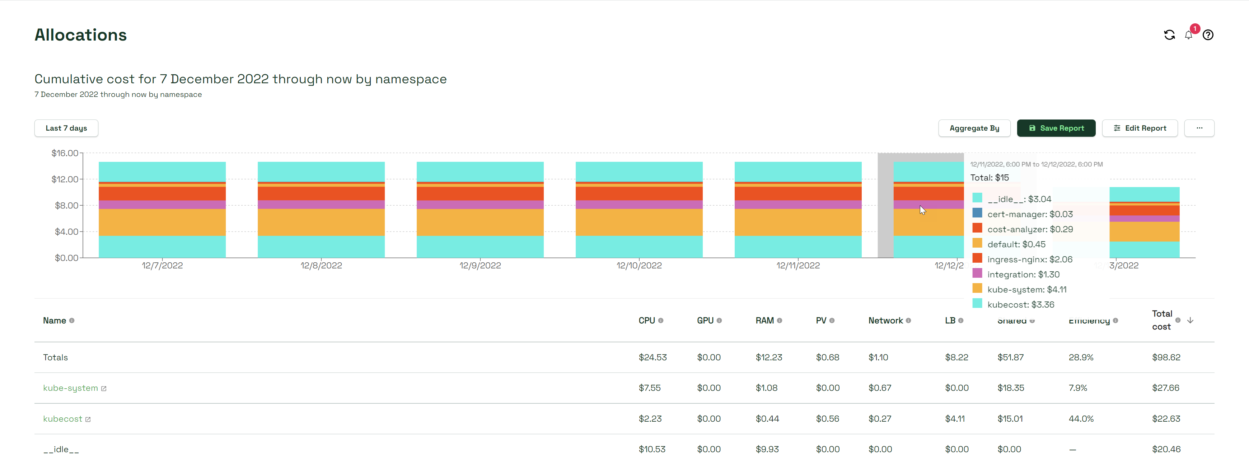Viewport: 1249px width, 464px height.
Task: Click the sort arrow beside Total cost
Action: (1190, 320)
